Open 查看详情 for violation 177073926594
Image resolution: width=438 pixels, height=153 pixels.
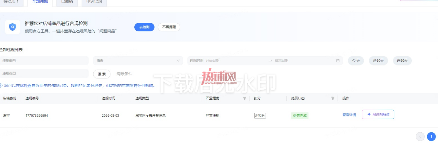349,115
